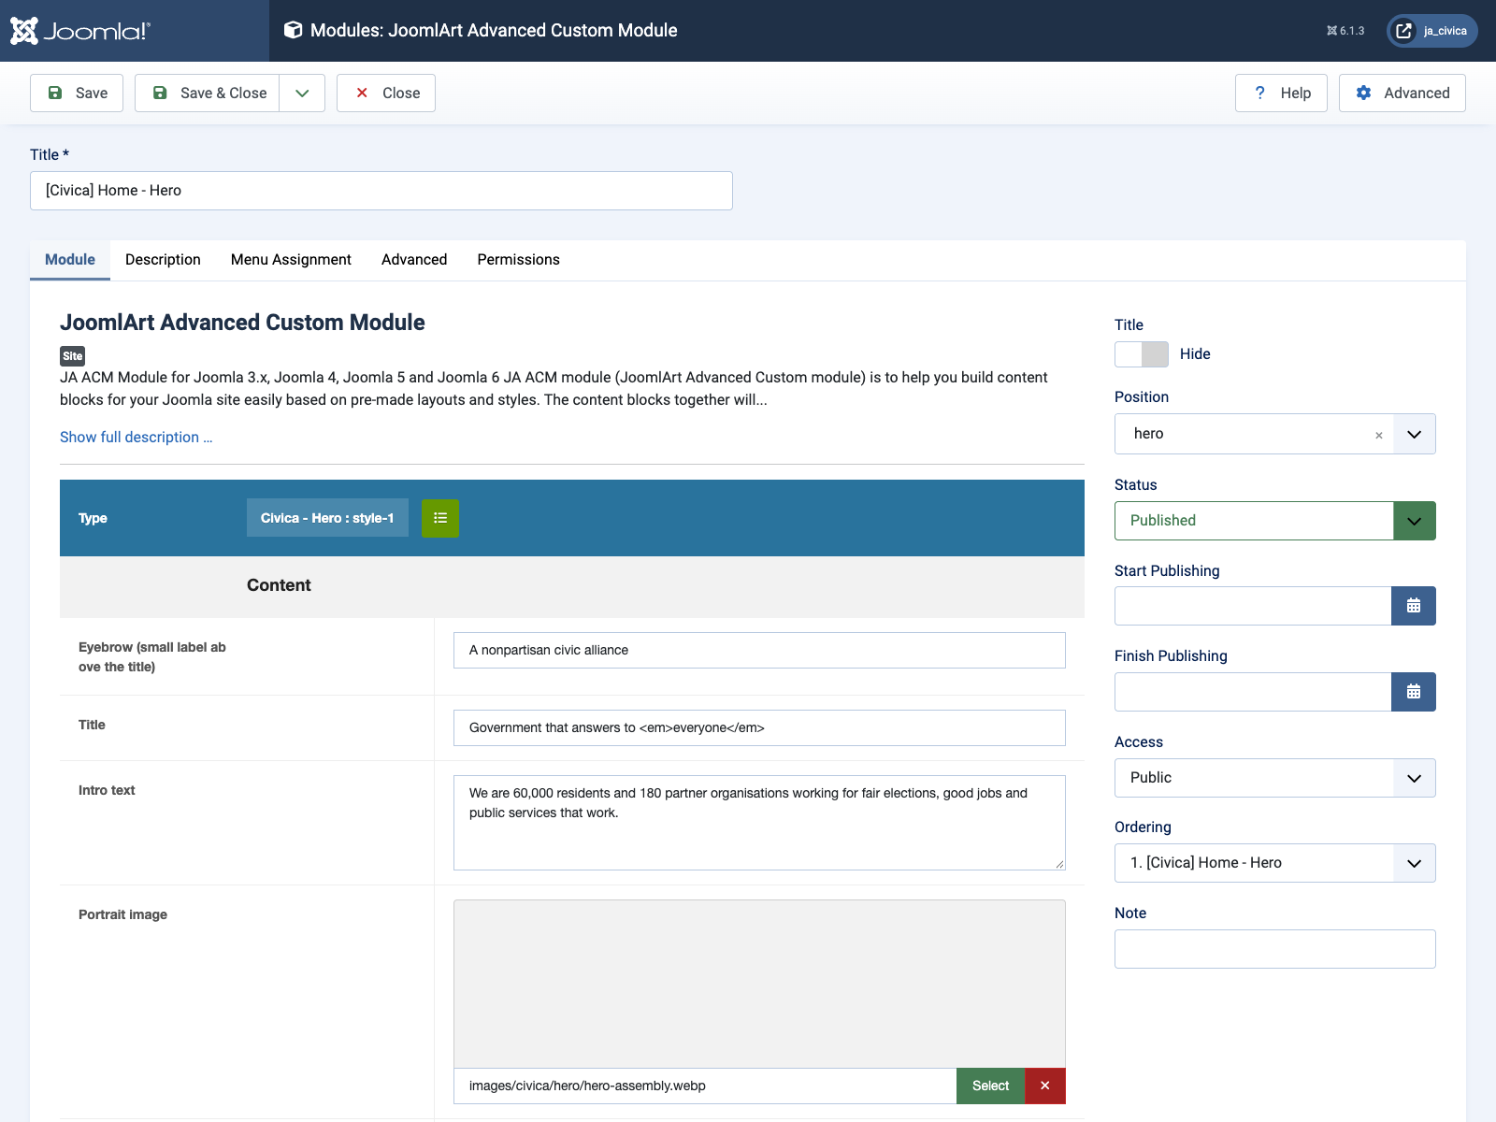The height and width of the screenshot is (1122, 1496).
Task: Click the green list icon beside Type
Action: [440, 518]
